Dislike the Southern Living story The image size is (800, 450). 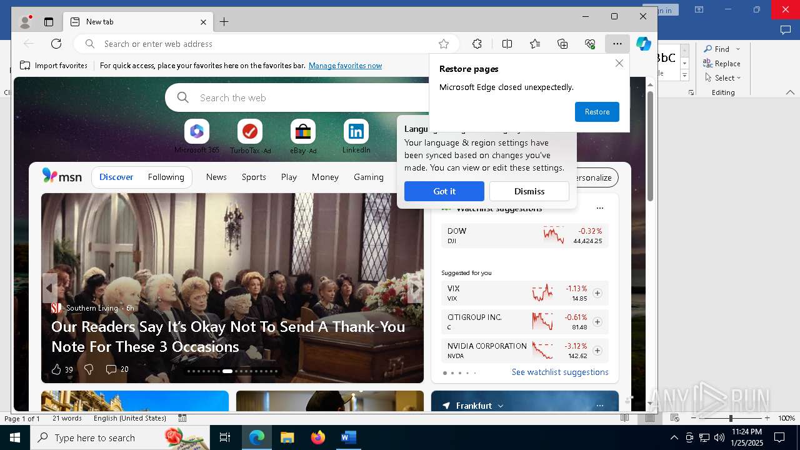[89, 369]
